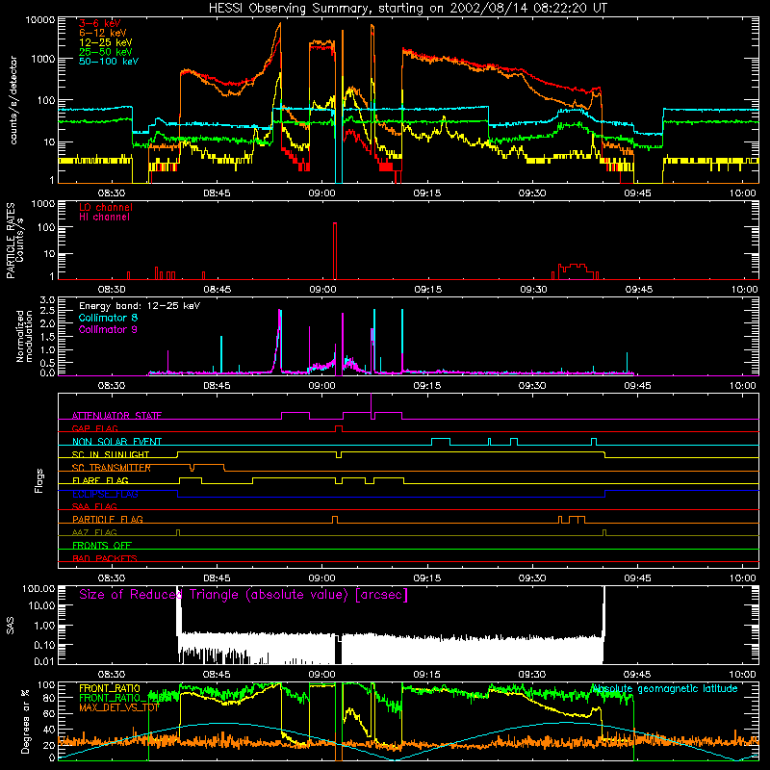
Task: Click the SAS axis label
Action: coord(11,626)
